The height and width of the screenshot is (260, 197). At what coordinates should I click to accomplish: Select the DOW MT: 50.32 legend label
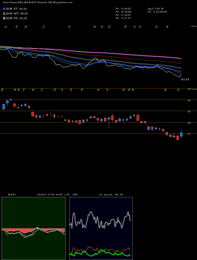17,14
